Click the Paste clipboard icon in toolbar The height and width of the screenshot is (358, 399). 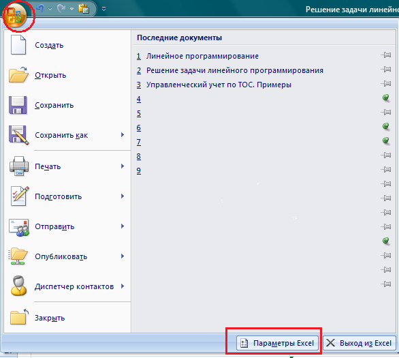tap(84, 9)
